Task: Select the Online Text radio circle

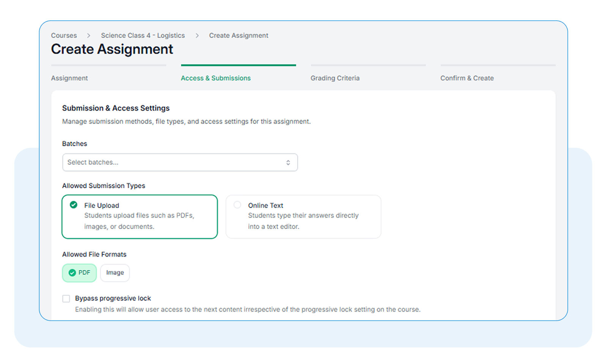Action: point(237,205)
